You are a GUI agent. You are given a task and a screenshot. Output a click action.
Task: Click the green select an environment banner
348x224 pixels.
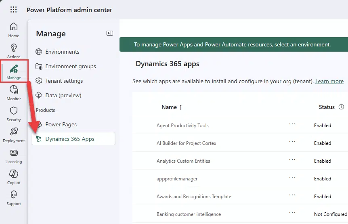point(234,44)
